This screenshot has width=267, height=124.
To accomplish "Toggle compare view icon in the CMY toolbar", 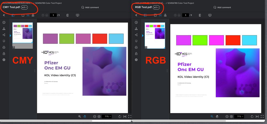I will pos(77,15).
